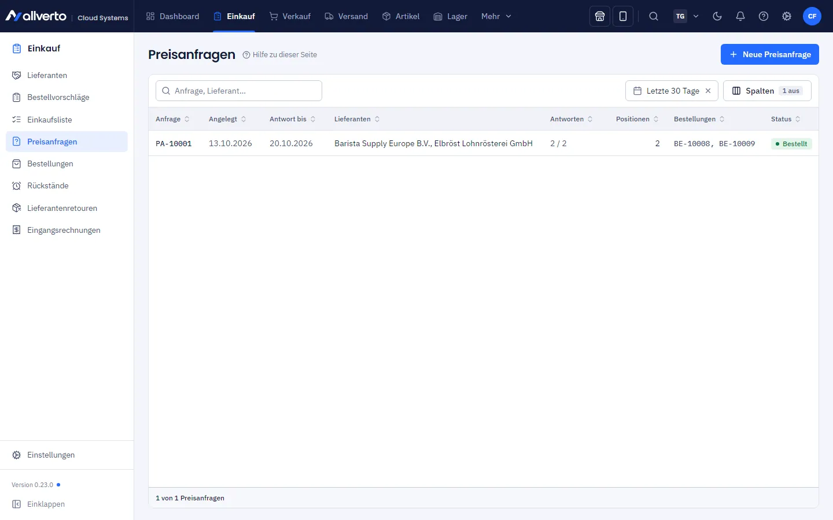
Task: Open the Lager tab
Action: (x=450, y=16)
